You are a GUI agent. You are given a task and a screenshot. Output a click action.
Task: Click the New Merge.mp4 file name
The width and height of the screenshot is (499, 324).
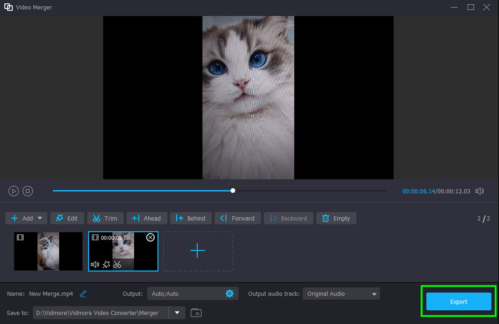click(x=51, y=294)
